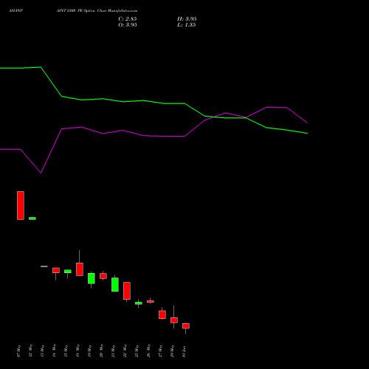Click the low value L: 1.35
This screenshot has width=369, height=369.
[186, 25]
